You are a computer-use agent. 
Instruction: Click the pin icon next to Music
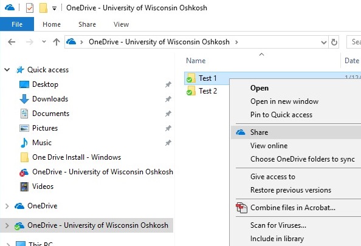(168, 143)
